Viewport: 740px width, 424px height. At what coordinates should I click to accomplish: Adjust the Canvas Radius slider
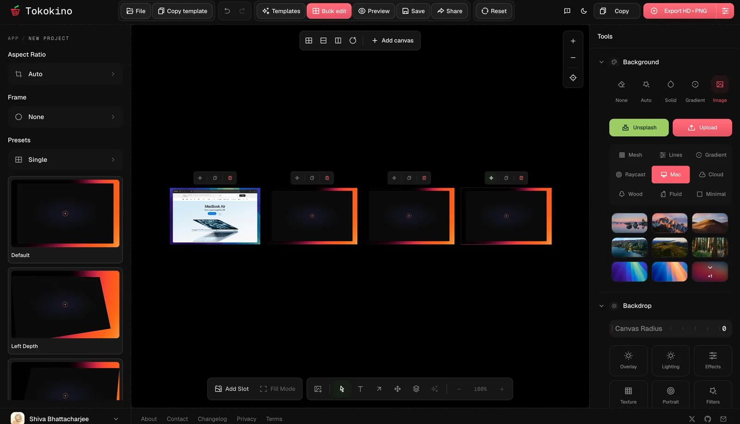point(671,329)
